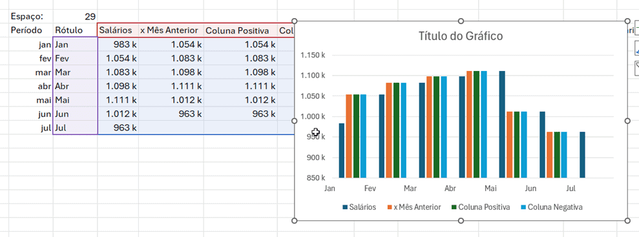Select x Mês Anterior cell 1.098 k
Image resolution: width=639 pixels, height=237 pixels.
pyautogui.click(x=171, y=72)
